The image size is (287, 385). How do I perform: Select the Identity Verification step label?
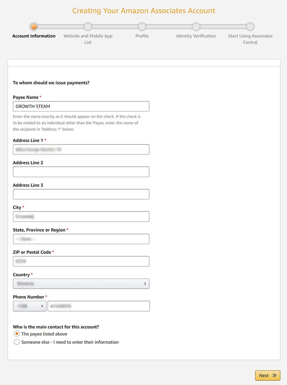196,36
